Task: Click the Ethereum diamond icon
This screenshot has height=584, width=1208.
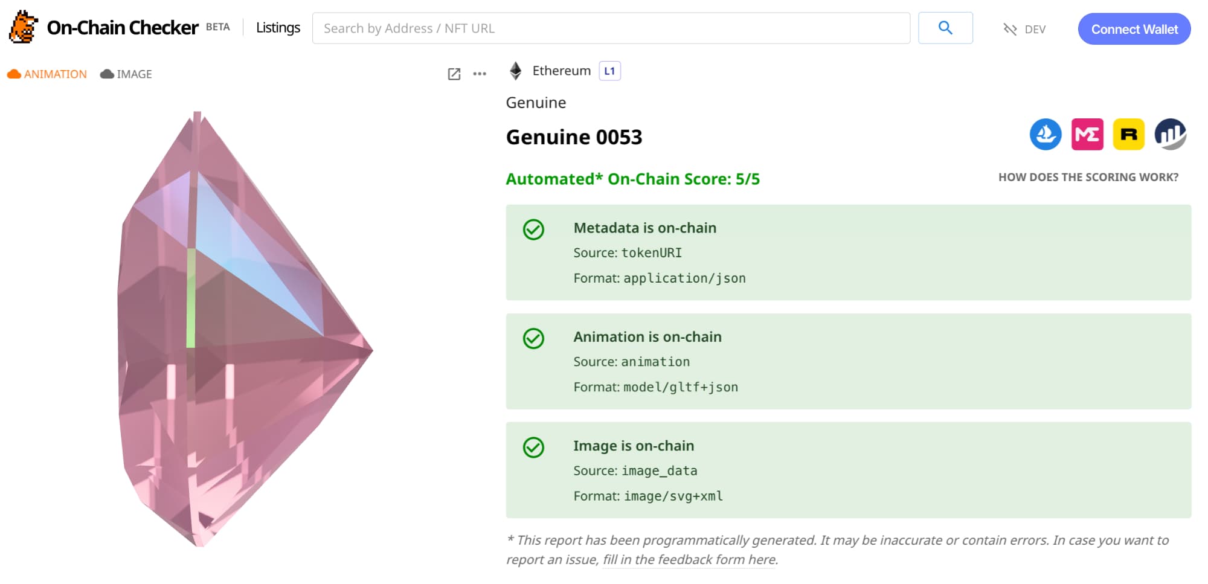Action: coord(515,71)
